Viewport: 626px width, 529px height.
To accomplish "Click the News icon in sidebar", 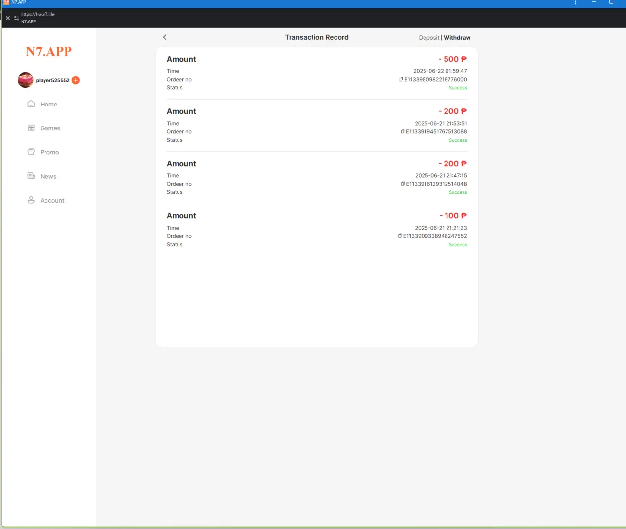I will pyautogui.click(x=31, y=176).
